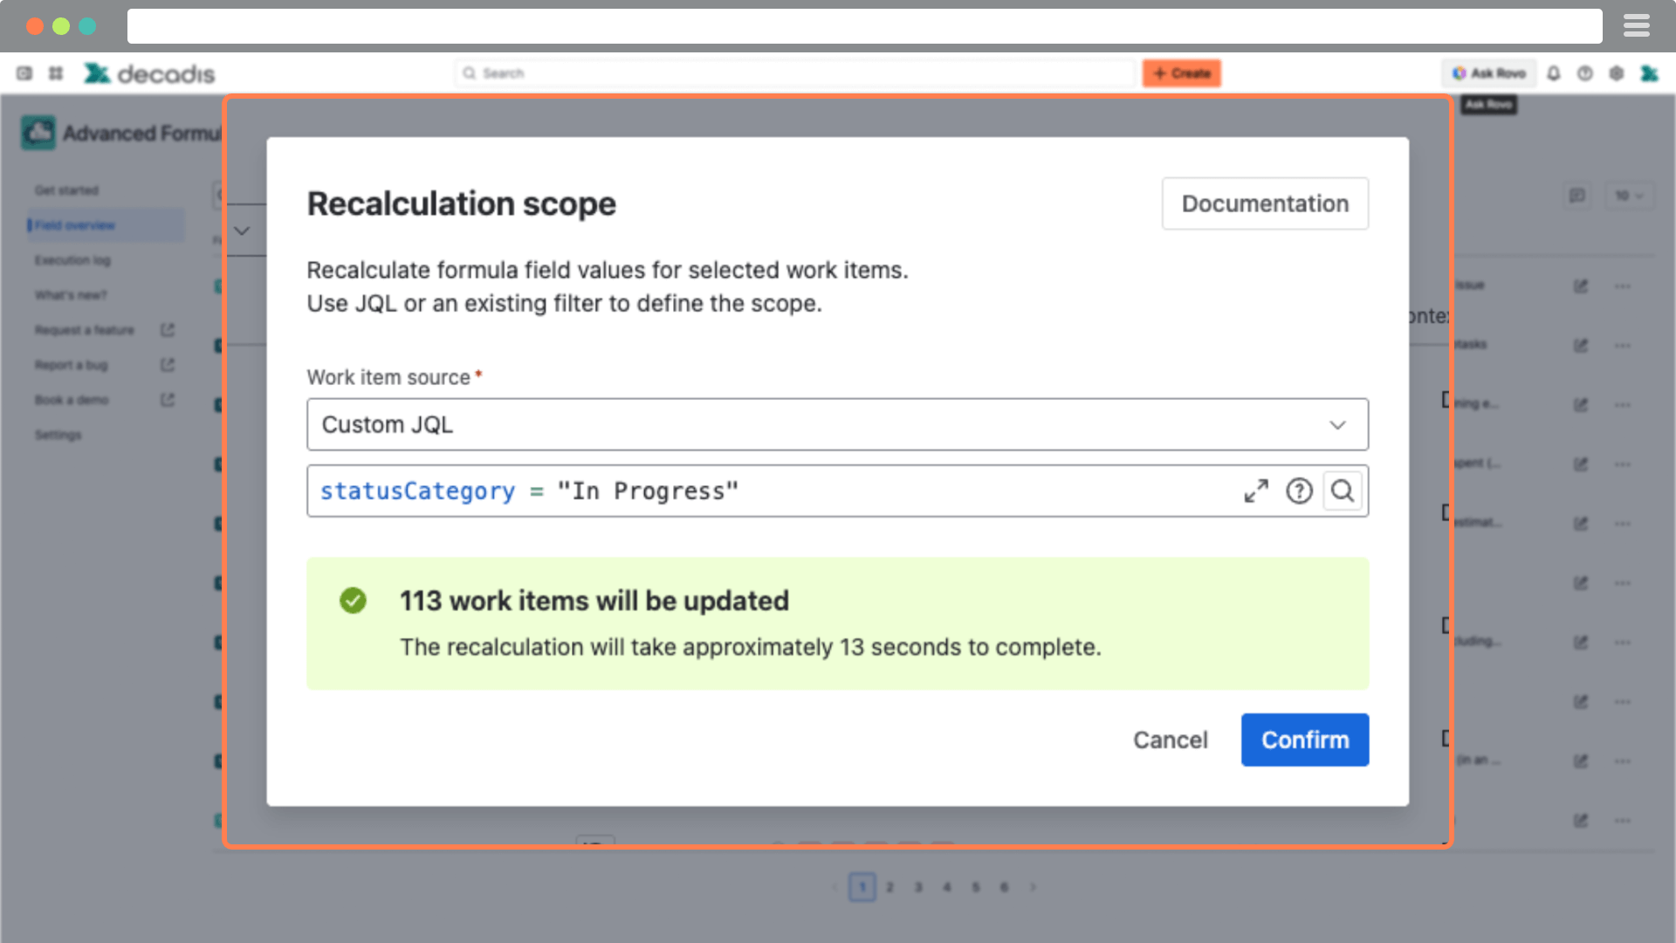Toggle the sidebar collapse icon
The height and width of the screenshot is (943, 1676).
24,73
